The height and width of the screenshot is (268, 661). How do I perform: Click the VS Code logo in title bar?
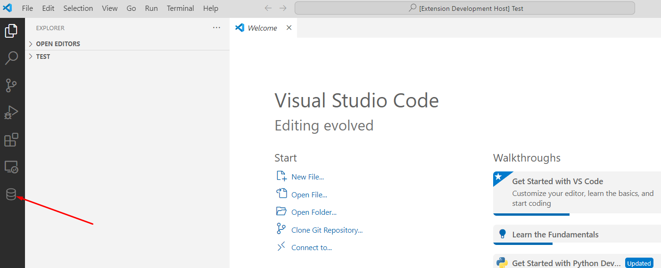click(8, 8)
